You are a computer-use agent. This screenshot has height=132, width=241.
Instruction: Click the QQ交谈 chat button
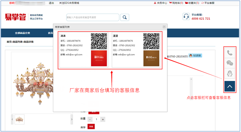point(195,55)
